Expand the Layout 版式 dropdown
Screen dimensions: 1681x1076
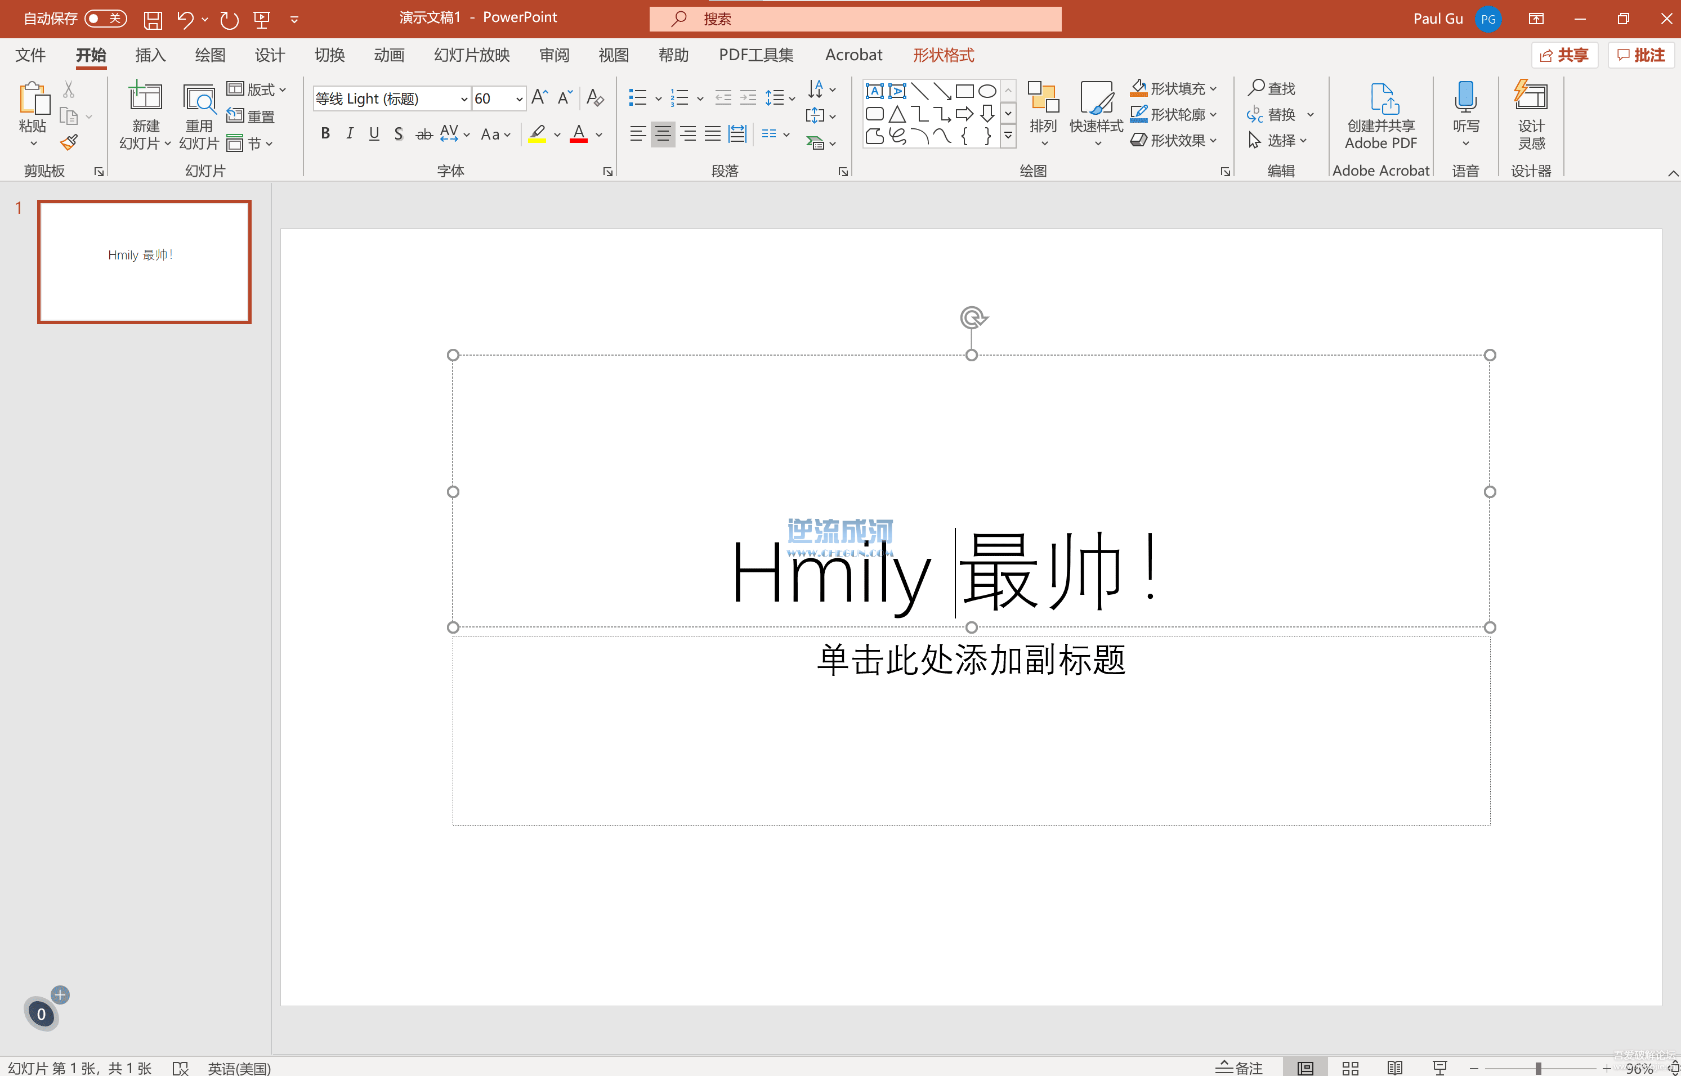tap(257, 89)
